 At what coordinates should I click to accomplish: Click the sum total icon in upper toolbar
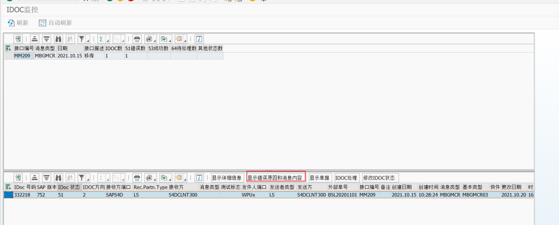point(102,39)
